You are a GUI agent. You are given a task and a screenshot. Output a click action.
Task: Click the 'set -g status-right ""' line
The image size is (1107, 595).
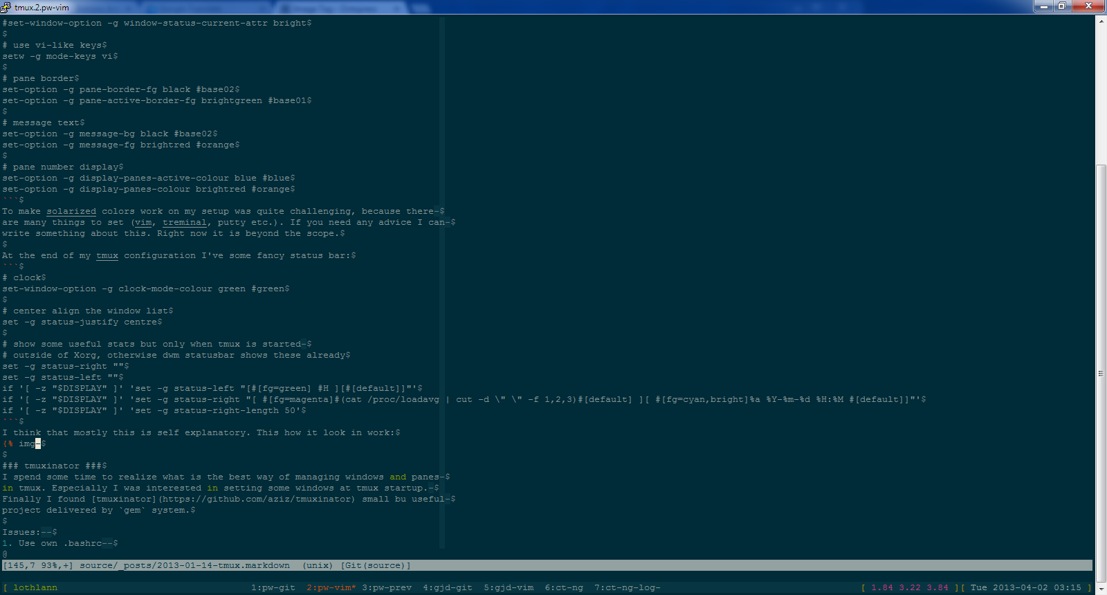66,366
